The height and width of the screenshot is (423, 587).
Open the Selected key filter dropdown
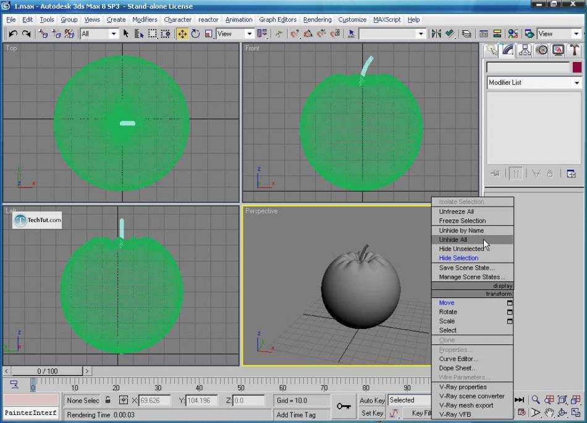coord(410,400)
